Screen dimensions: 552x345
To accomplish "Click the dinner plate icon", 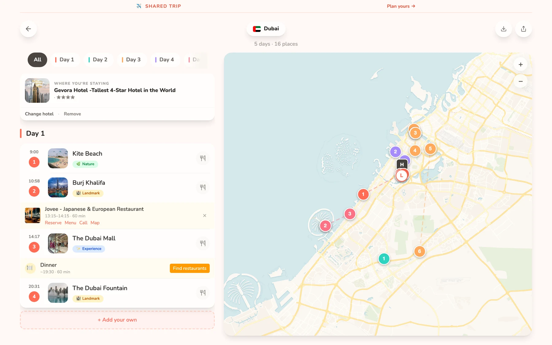I will pyautogui.click(x=30, y=268).
